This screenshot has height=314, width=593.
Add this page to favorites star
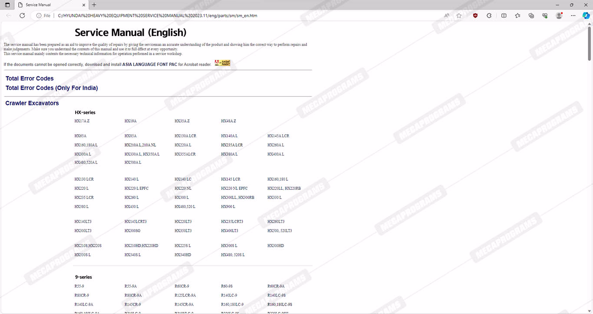tap(459, 16)
